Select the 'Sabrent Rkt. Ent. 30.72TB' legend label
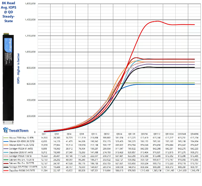 (22, 163)
